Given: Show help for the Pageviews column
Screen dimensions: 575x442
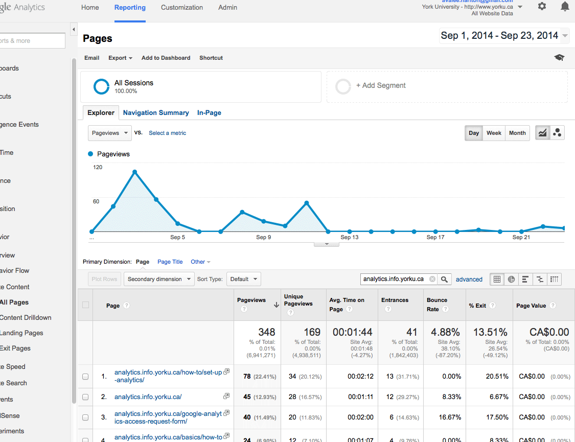Looking at the screenshot, I should [244, 309].
